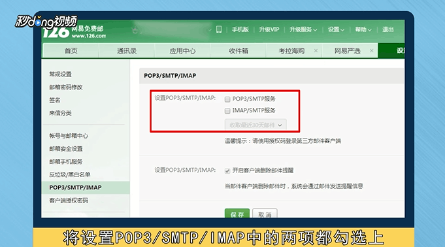Screen dimensions: 445x247
Task: Open the 收取最近30天邮件 dropdown
Action: [x=255, y=125]
